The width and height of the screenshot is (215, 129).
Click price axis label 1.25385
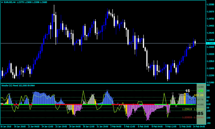(211, 4)
